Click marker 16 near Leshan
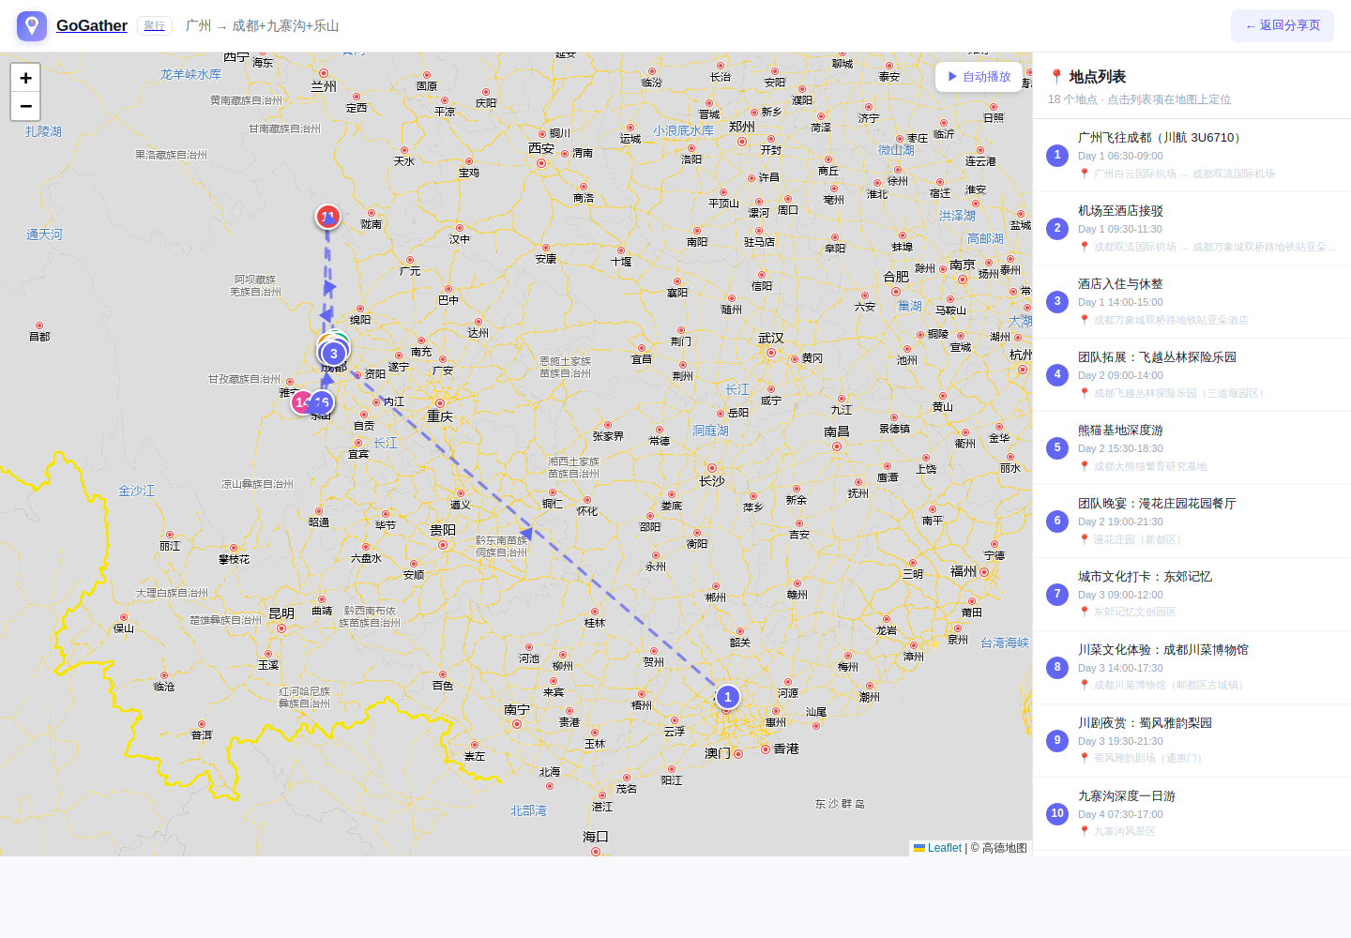The height and width of the screenshot is (938, 1351). (322, 402)
